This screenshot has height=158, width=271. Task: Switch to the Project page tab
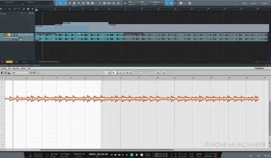tap(264, 3)
